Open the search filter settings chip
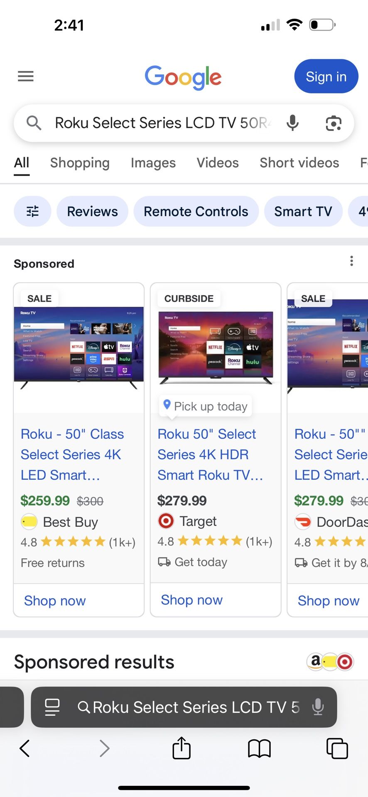The width and height of the screenshot is (368, 797). pyautogui.click(x=32, y=211)
